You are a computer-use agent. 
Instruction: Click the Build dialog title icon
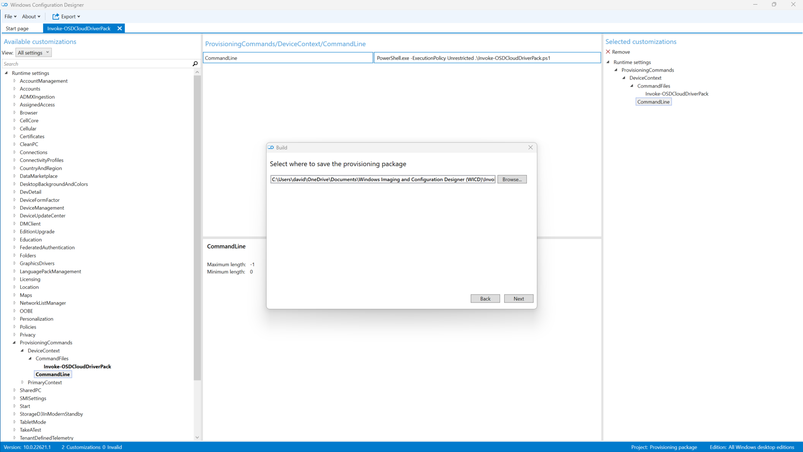pyautogui.click(x=271, y=147)
